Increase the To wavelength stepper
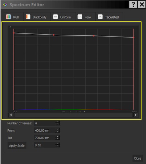 pyautogui.click(x=57, y=137)
